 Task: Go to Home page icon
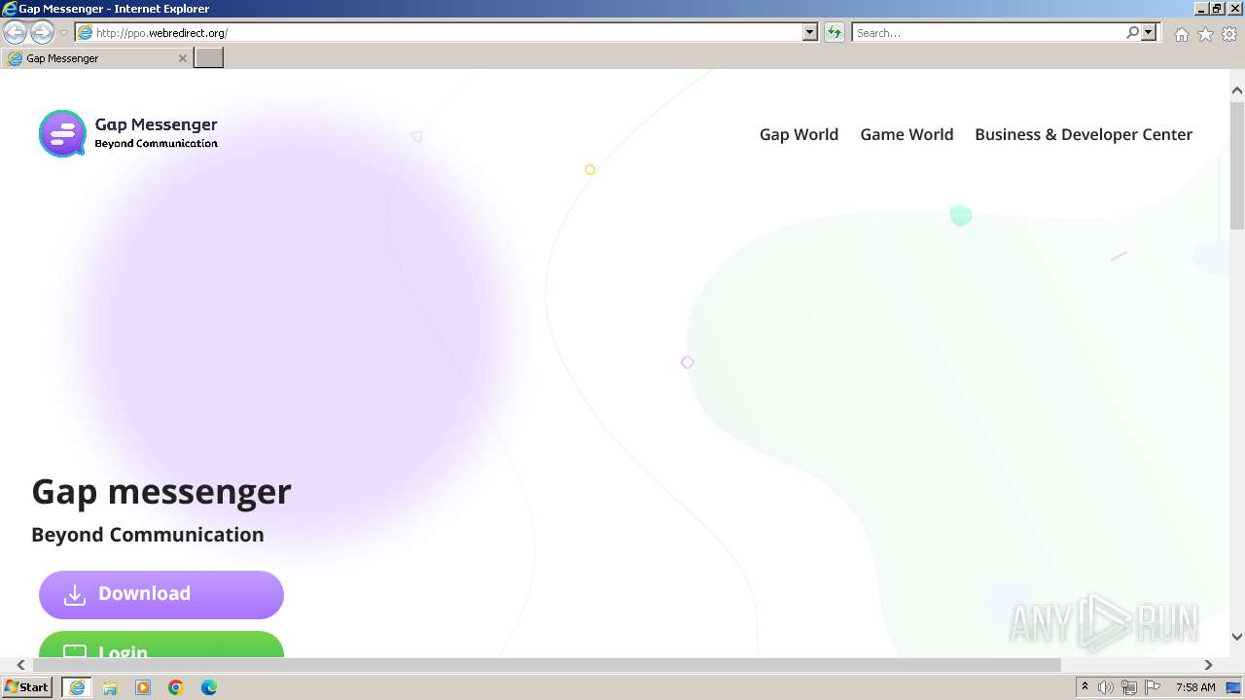[1181, 34]
